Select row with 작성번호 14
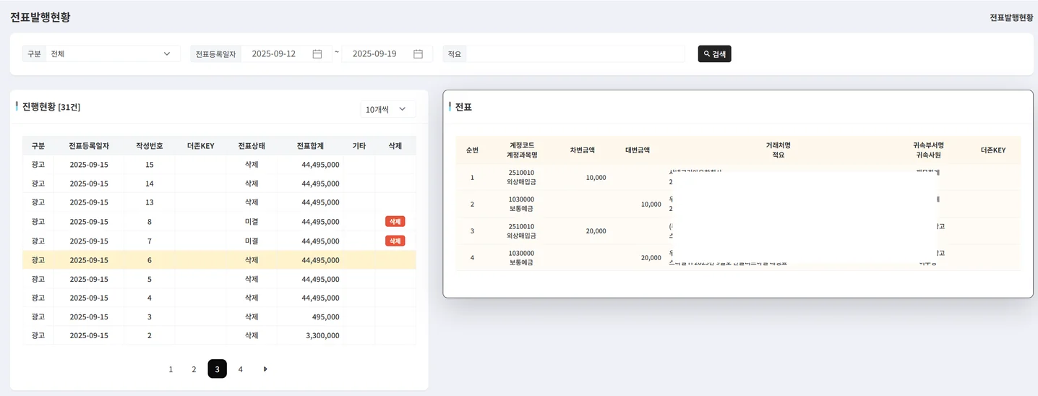Screen dimensions: 1038x396 coord(219,184)
